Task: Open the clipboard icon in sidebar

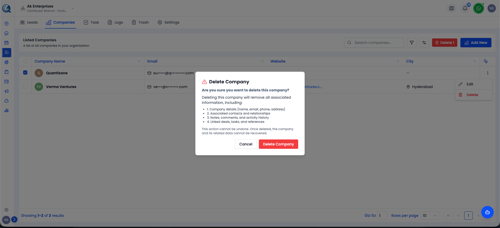Action: click(7, 72)
